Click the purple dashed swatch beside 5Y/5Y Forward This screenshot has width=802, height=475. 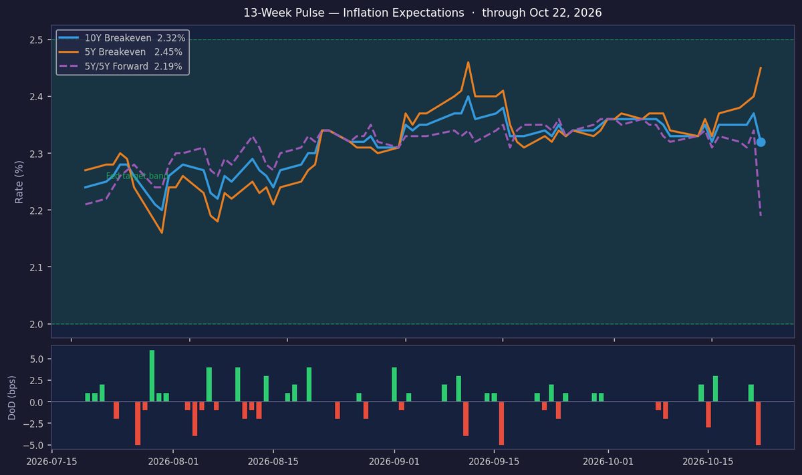69,66
